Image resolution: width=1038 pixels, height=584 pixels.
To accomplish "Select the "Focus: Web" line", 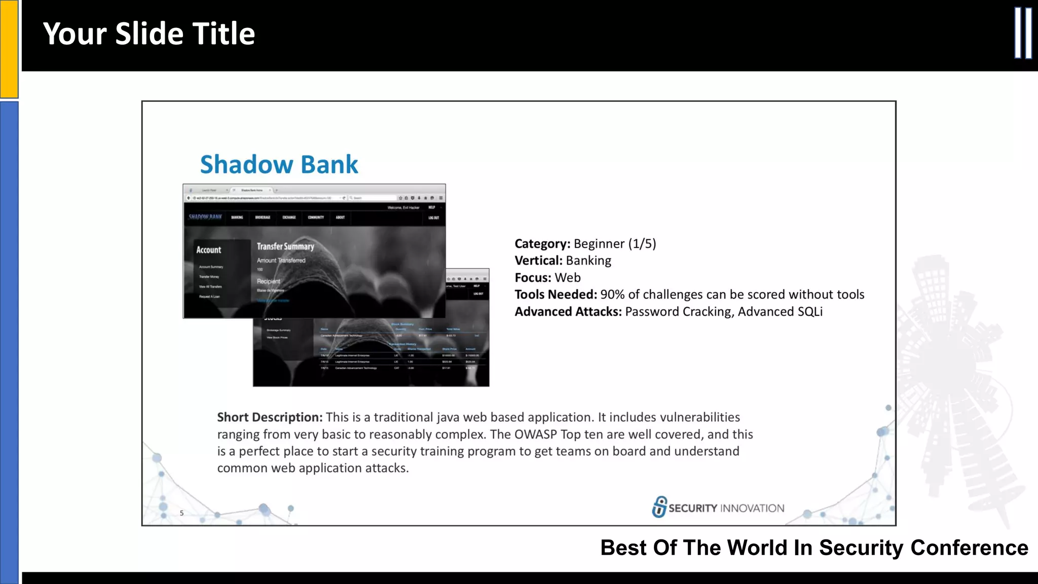I will click(547, 277).
